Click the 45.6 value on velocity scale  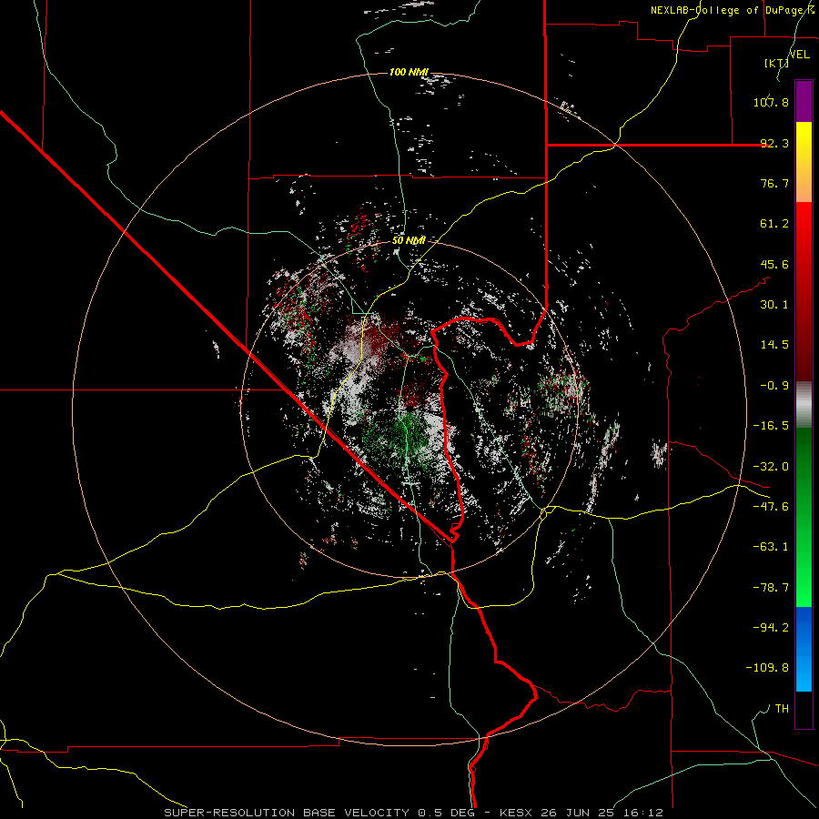tap(774, 264)
